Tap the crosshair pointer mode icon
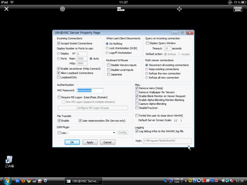The height and width of the screenshot is (185, 247). click(179, 9)
